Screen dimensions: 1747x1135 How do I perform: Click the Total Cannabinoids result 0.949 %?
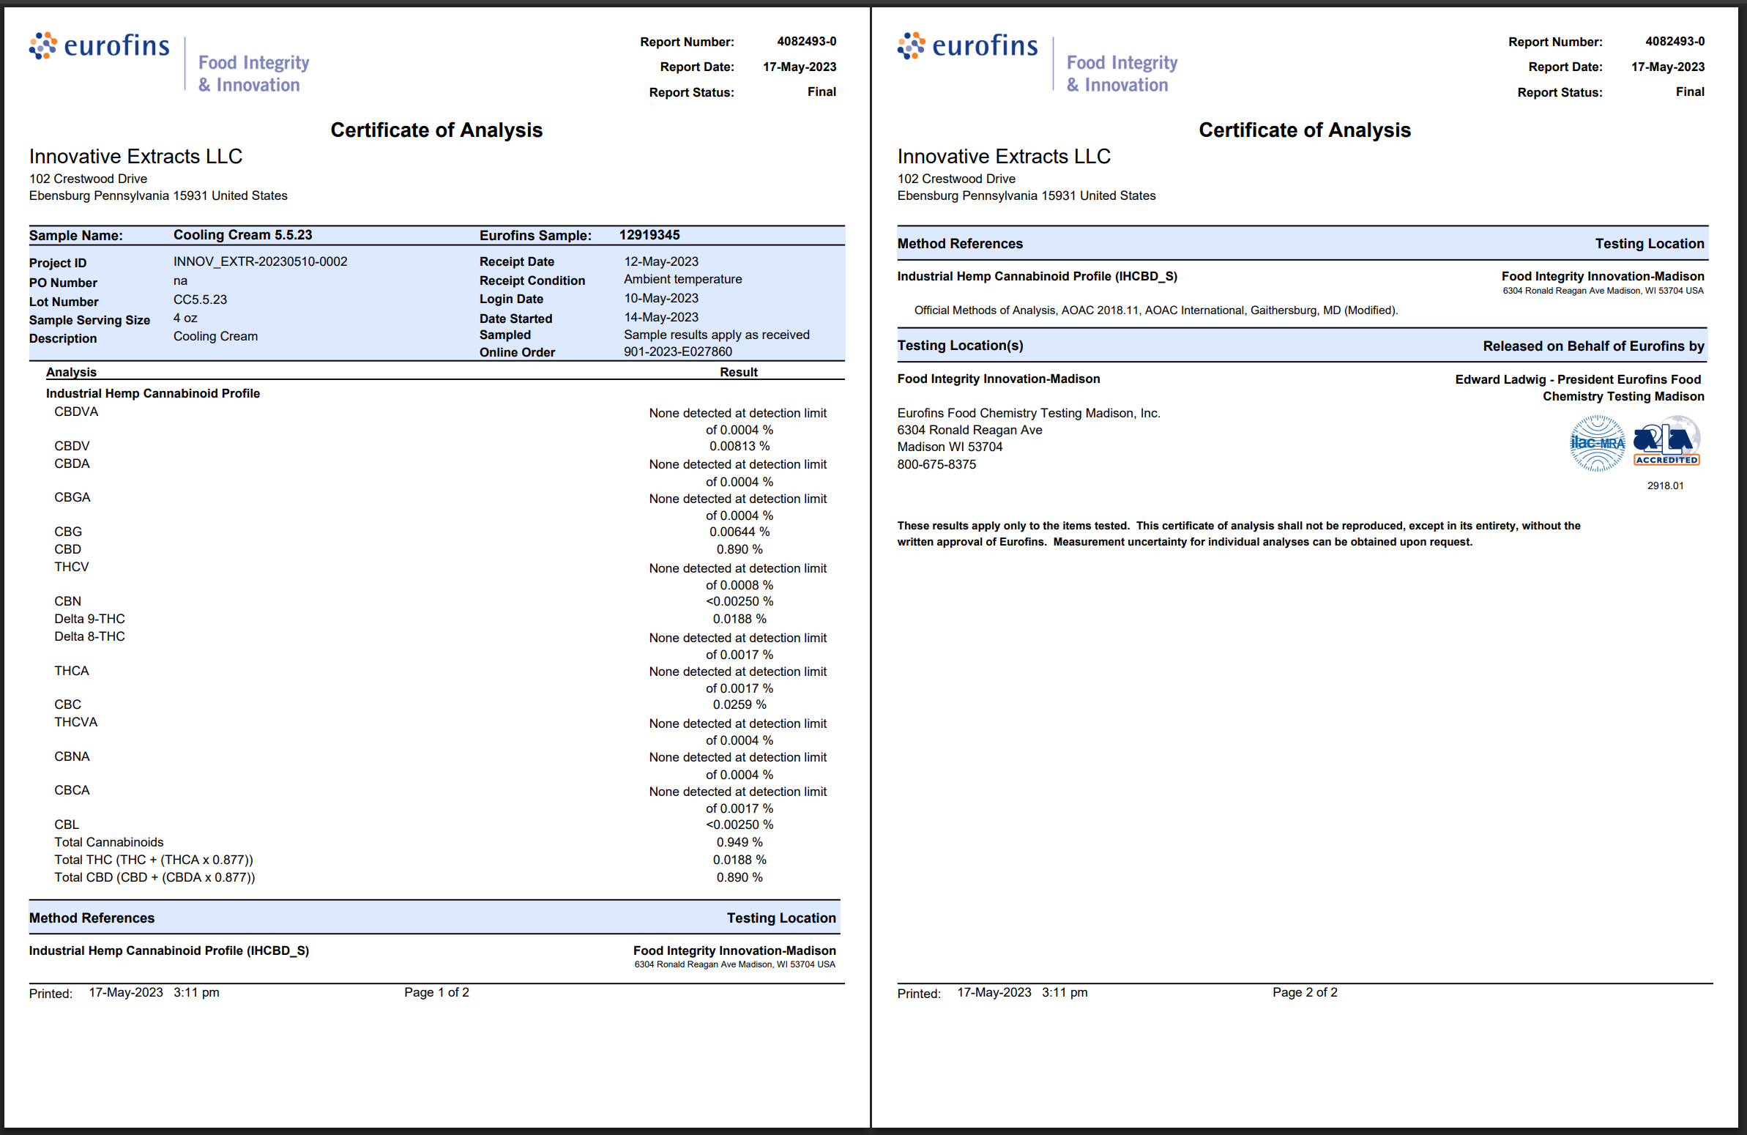740,842
